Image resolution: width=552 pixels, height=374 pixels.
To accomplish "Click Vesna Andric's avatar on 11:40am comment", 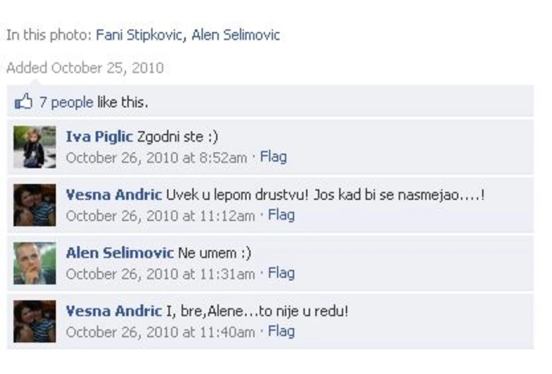I will 34,321.
